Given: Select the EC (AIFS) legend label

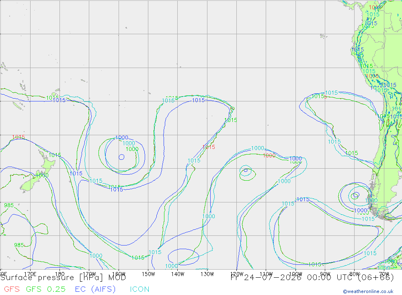Looking at the screenshot, I should coord(95,289).
